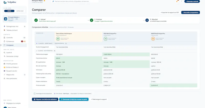
Task: Expand the Groupe Dubois entity selector
Action: [x=15, y=19]
